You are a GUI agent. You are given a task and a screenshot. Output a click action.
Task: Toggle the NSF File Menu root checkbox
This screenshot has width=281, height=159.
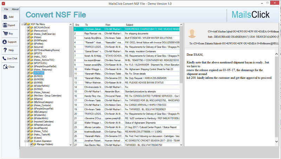pyautogui.click(x=25, y=24)
